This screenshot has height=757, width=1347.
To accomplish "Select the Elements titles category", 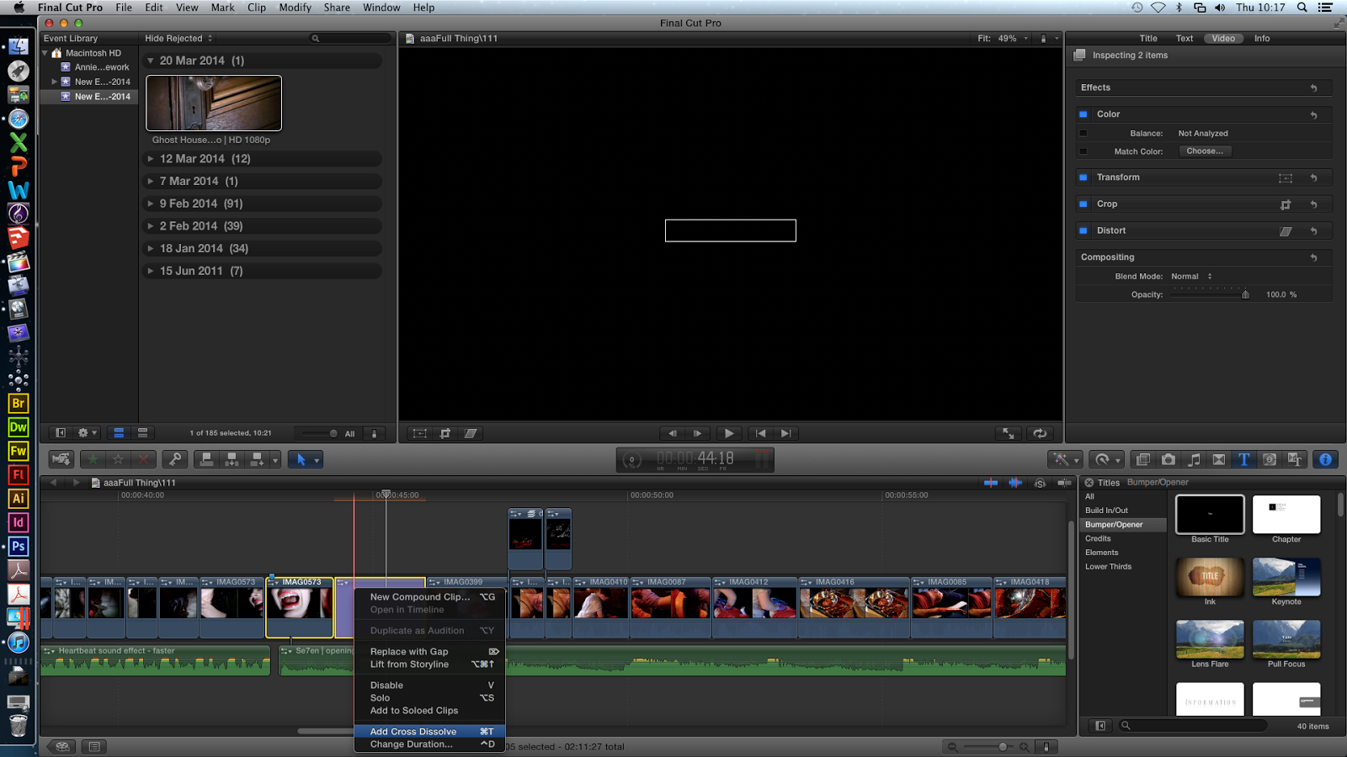I will (1102, 553).
